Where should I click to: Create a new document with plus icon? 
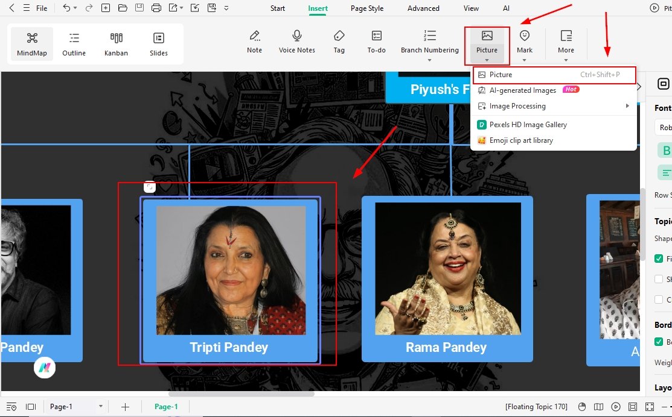coord(106,8)
